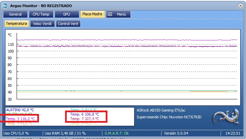
Task: Open the CPU Temp tab
Action: [x=41, y=14]
